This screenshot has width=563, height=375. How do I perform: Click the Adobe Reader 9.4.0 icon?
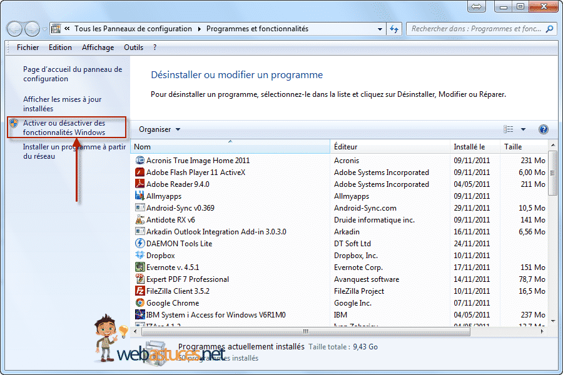(140, 184)
